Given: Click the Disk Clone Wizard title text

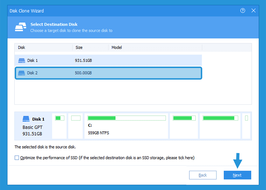Looking at the screenshot, I should pos(27,11).
